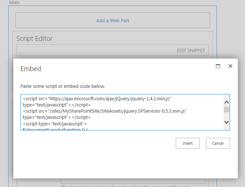245x187 pixels.
Task: Click the jquery.SPServices-0.5.3.min.js script line
Action: coord(105,111)
